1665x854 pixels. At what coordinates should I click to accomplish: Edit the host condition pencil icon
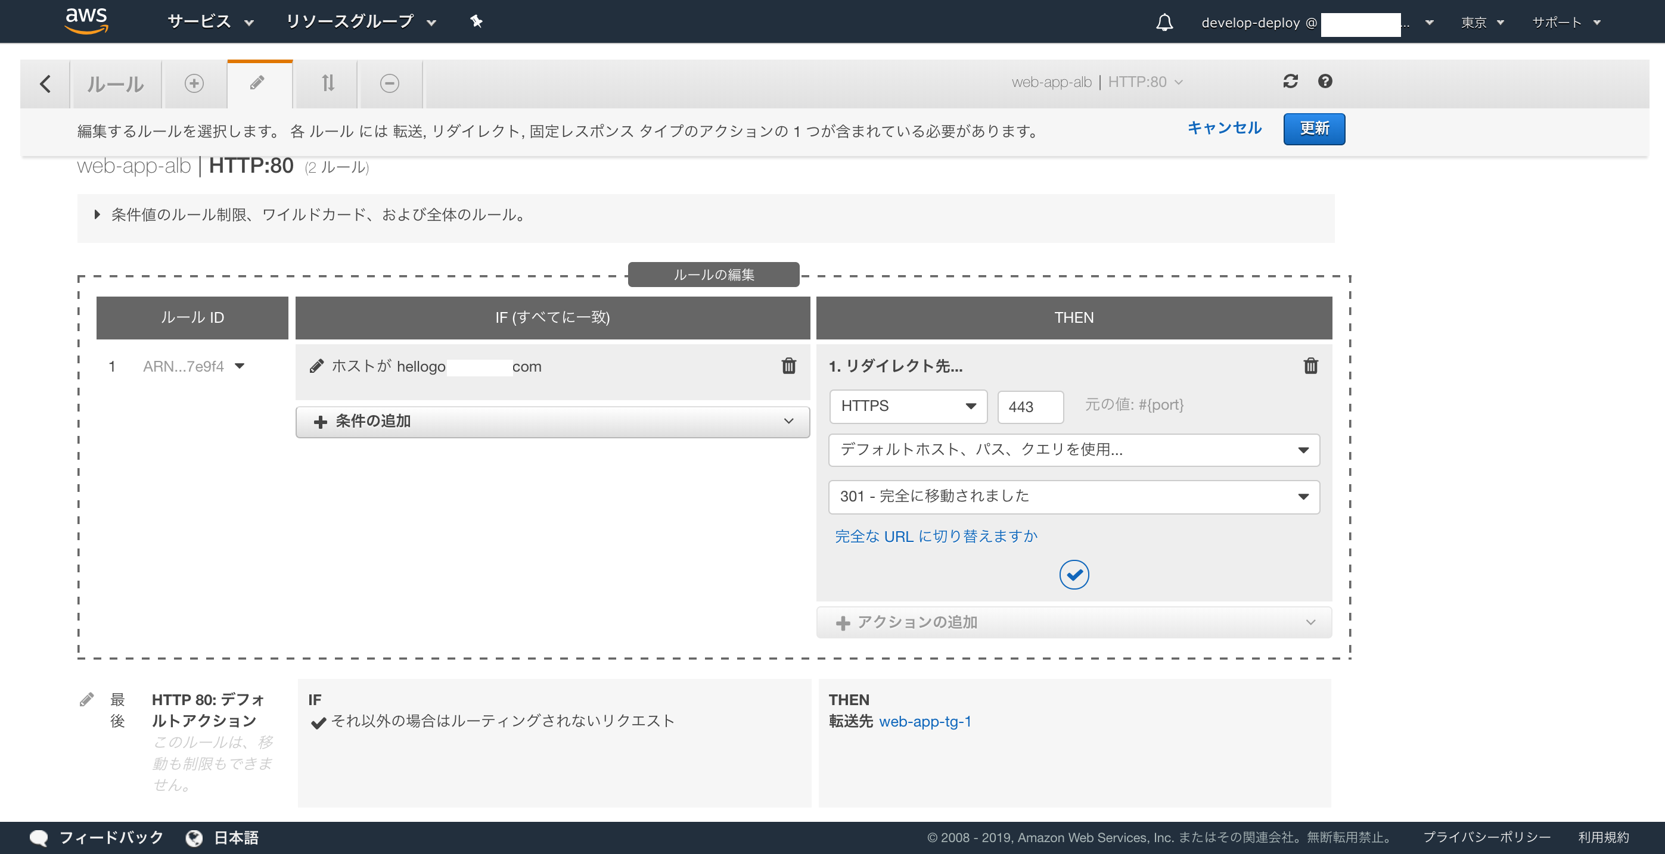click(x=316, y=366)
